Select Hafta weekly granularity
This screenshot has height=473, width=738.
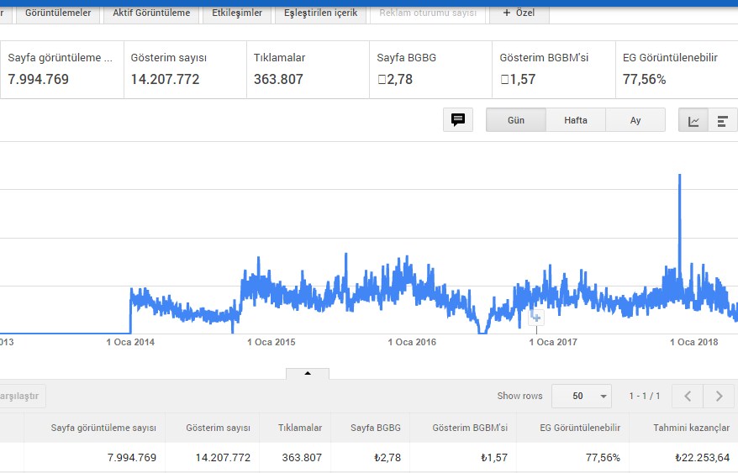[x=576, y=120]
